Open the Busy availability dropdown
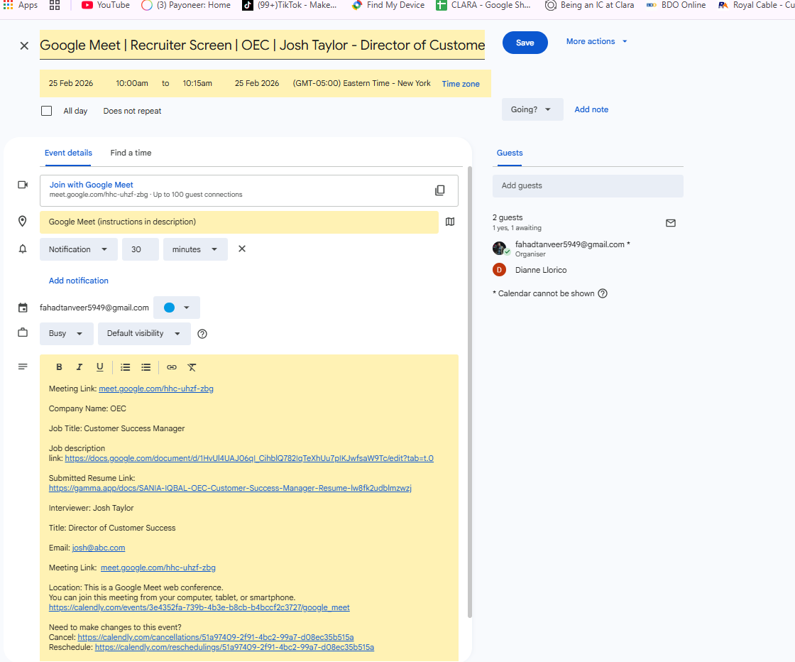The image size is (795, 662). 67,334
